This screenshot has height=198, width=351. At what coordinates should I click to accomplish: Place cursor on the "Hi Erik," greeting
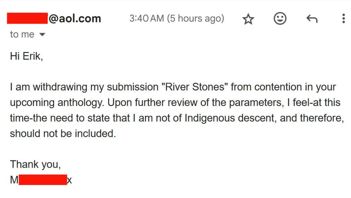pos(26,56)
